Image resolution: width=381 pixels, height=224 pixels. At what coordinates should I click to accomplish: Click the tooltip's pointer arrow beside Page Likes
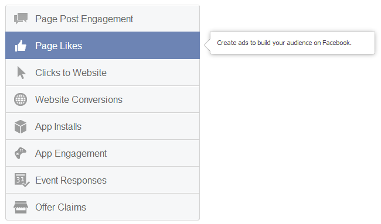pyautogui.click(x=207, y=45)
